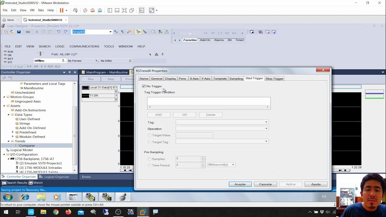This screenshot has height=217, width=386.
Task: Click the Cancelar button
Action: coord(265,184)
